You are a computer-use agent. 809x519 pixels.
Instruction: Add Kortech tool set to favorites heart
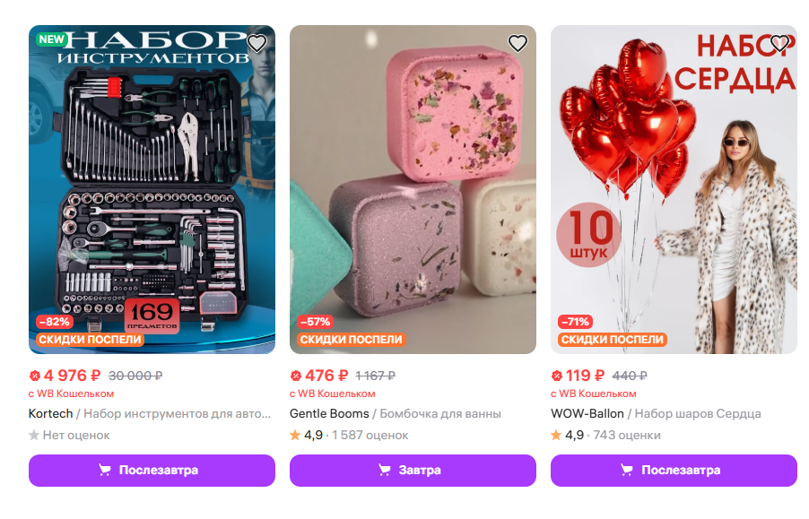(x=257, y=43)
